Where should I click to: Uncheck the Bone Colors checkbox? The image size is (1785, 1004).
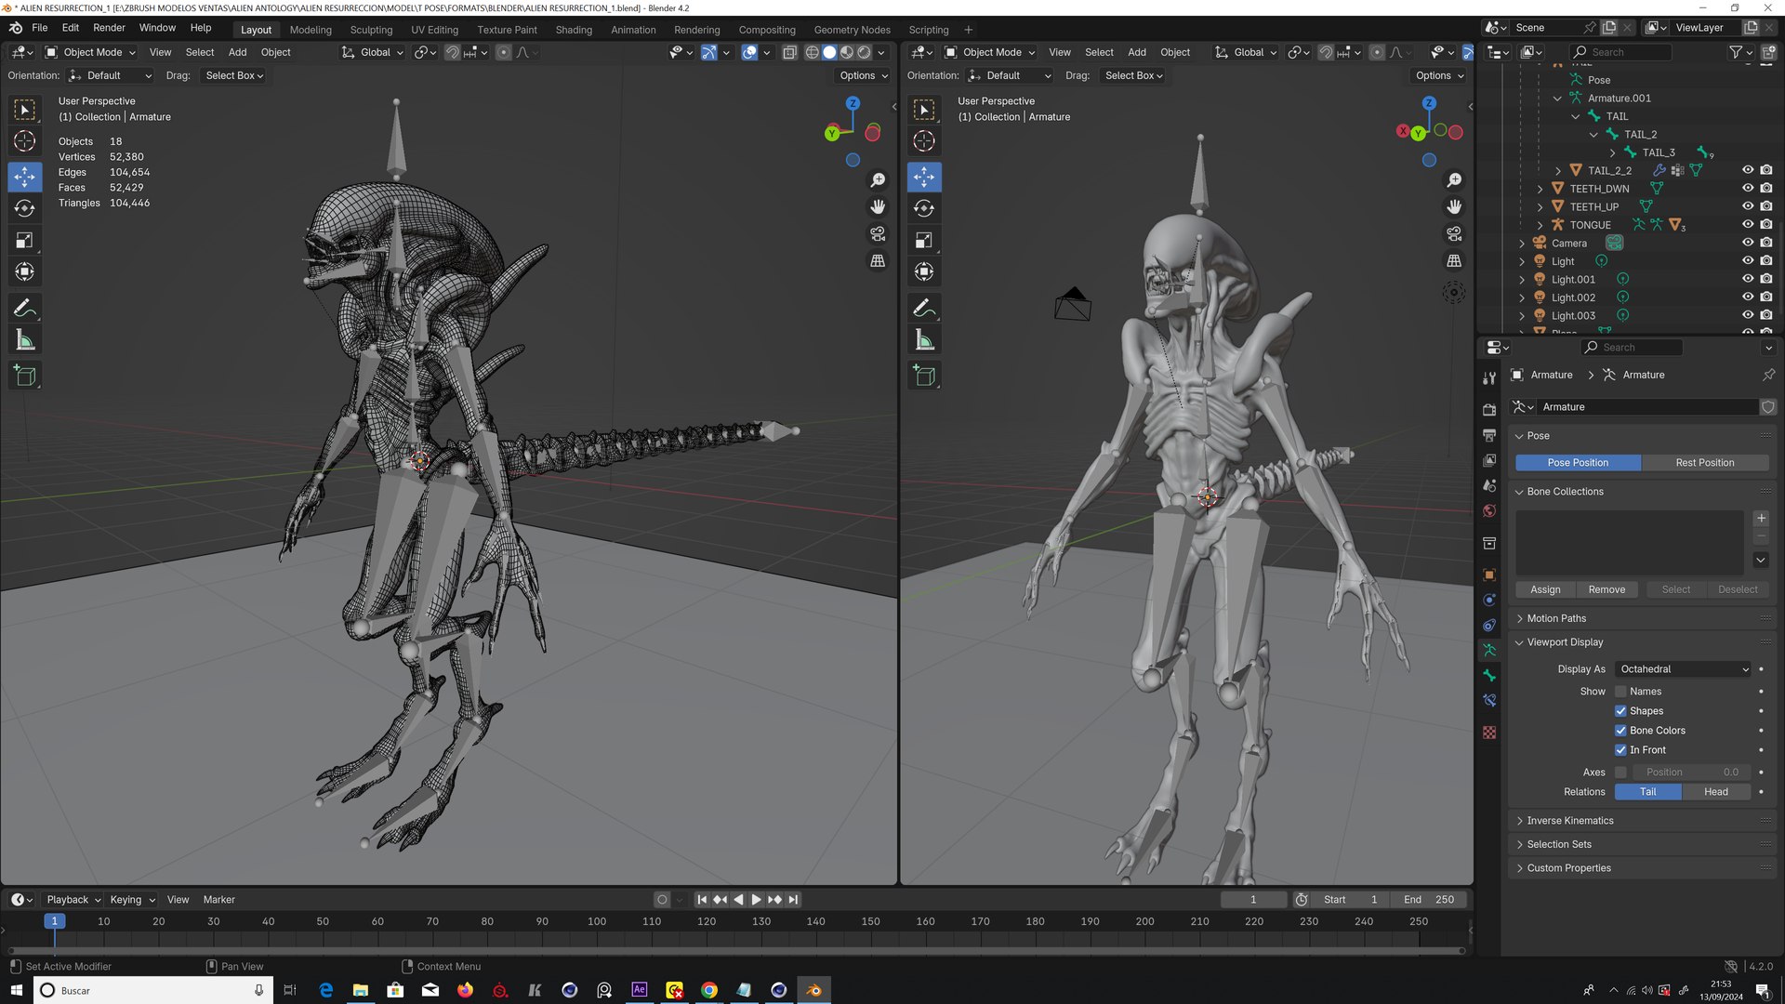[1620, 731]
